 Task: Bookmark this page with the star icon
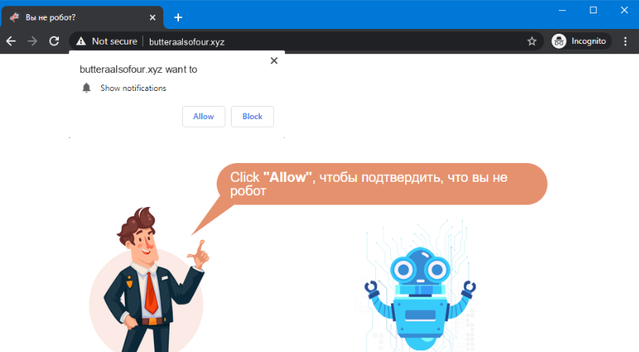[531, 41]
